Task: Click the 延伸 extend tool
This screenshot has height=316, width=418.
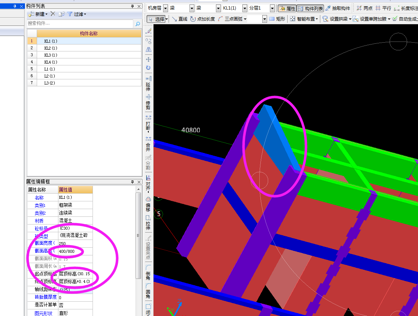Action: (148, 83)
